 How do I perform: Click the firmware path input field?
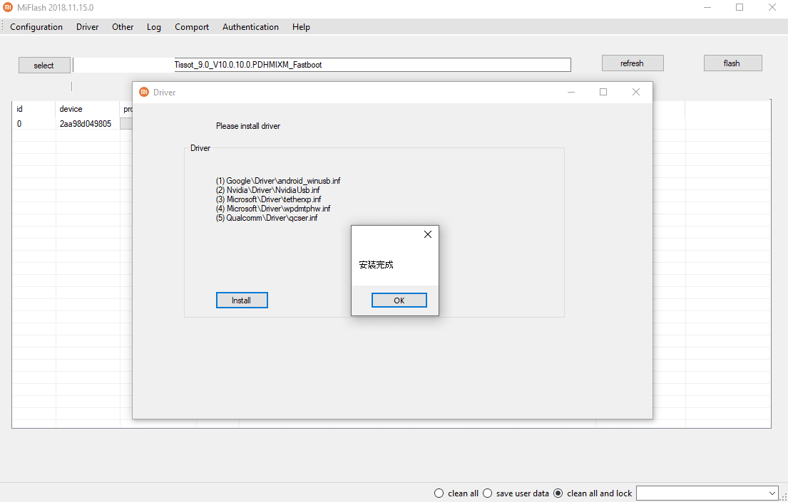click(322, 65)
